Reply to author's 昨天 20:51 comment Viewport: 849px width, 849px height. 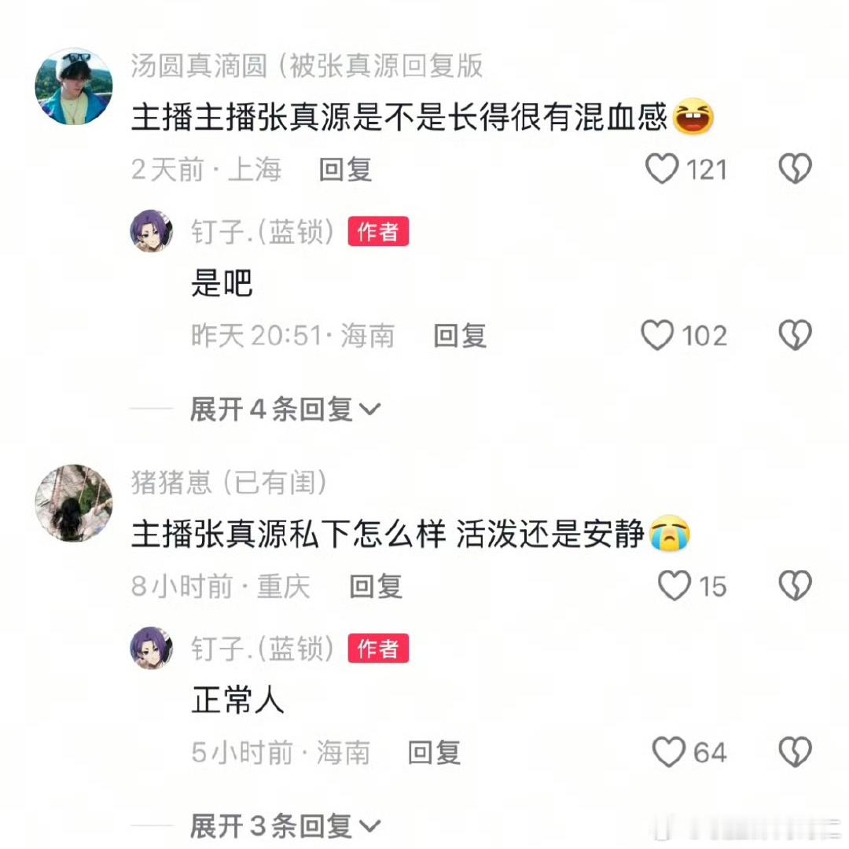(460, 336)
